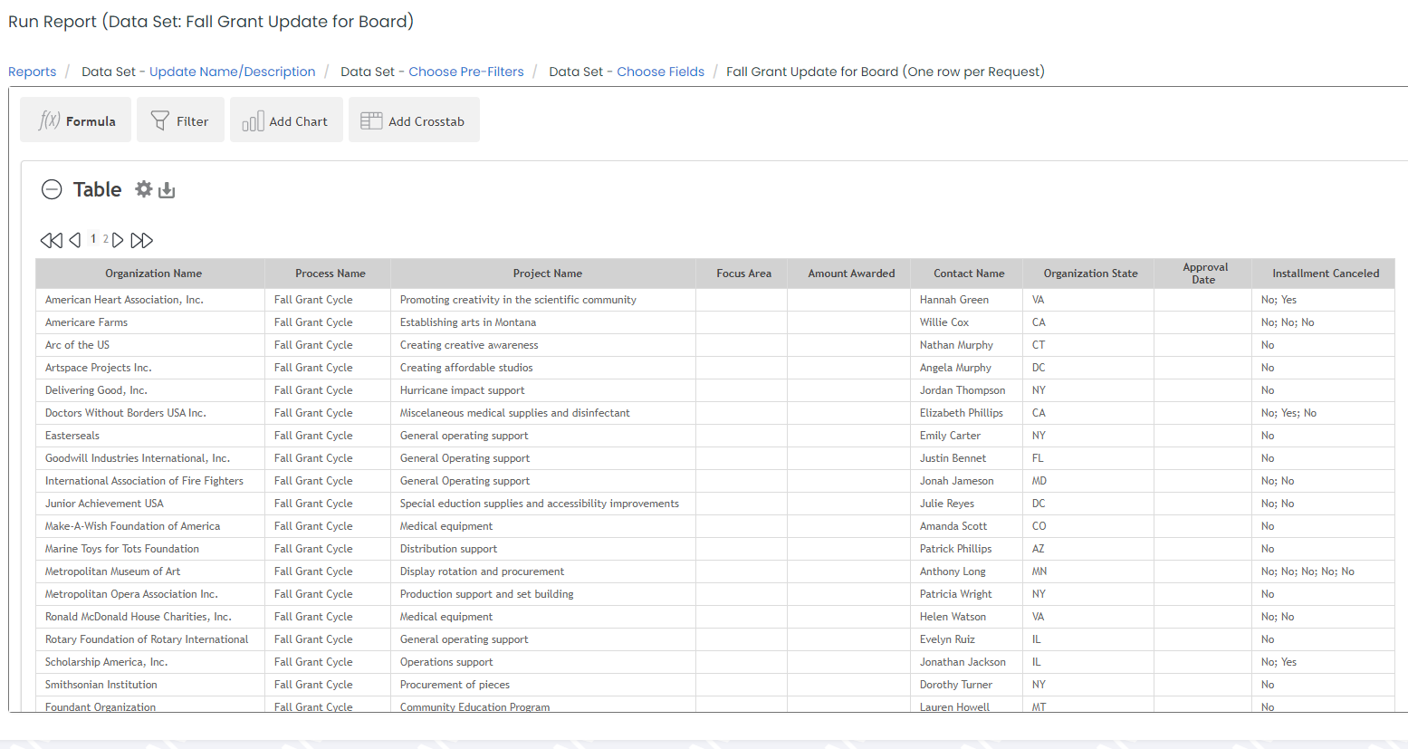Select Scholarship America, Inc. cell
The height and width of the screenshot is (749, 1408).
pyautogui.click(x=150, y=662)
